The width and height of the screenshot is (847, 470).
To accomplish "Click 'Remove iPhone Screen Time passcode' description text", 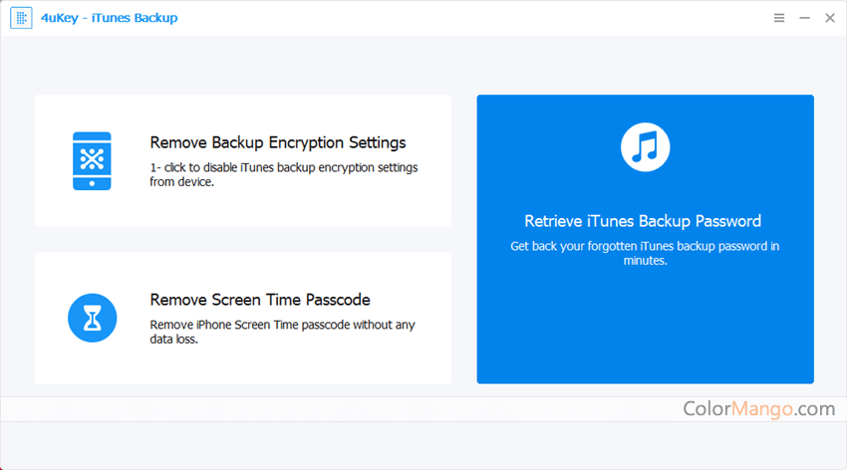I will [x=282, y=332].
